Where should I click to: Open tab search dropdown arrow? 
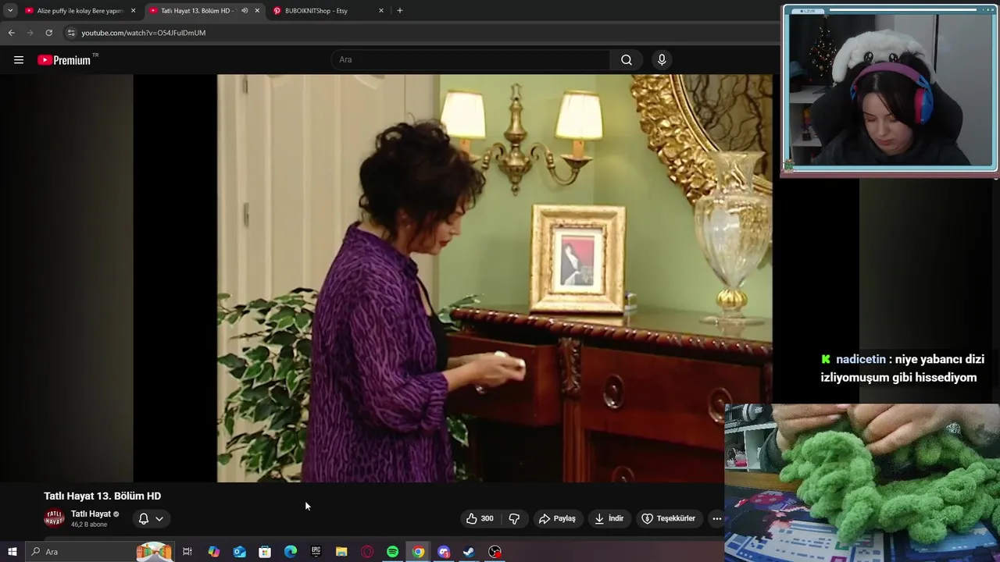point(10,11)
